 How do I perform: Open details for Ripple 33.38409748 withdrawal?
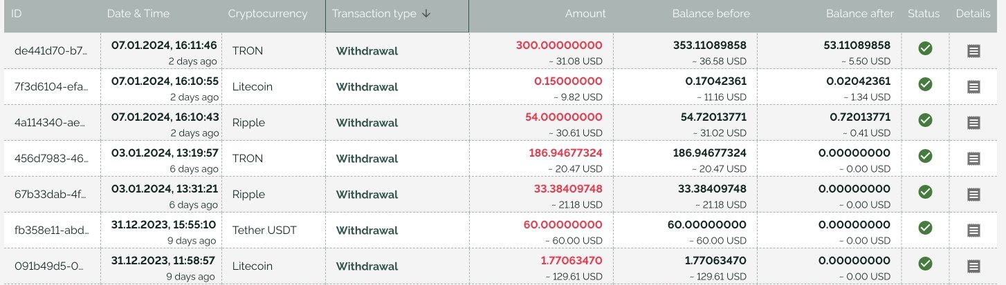tap(973, 195)
